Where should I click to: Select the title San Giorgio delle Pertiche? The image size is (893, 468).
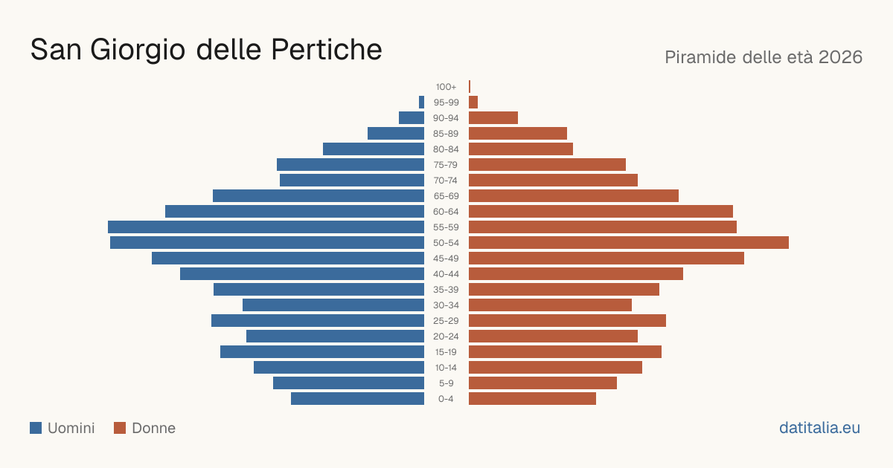point(206,49)
